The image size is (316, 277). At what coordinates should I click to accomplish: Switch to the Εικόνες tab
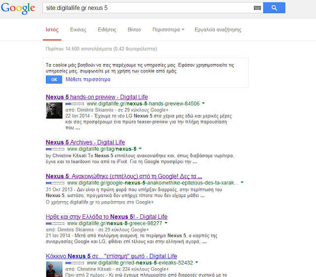coord(78,30)
